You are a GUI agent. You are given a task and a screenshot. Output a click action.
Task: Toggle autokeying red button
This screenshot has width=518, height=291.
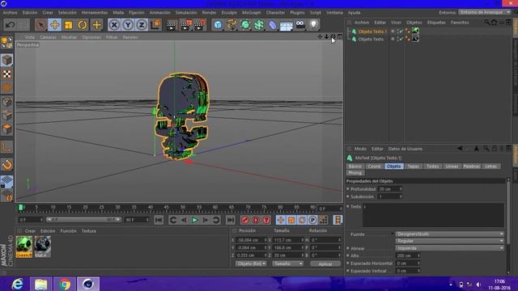point(256,220)
